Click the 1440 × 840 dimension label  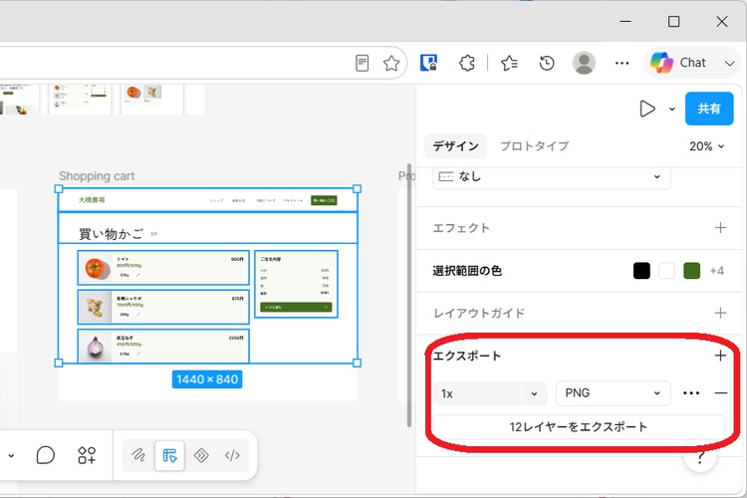[207, 379]
